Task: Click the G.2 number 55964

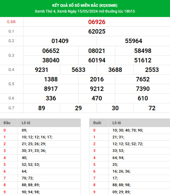Action: pos(134,41)
